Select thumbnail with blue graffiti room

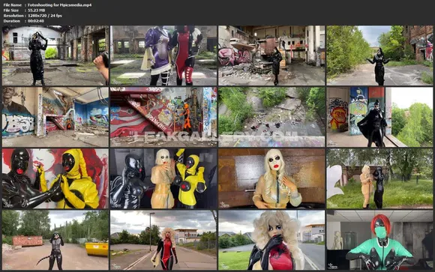[x=55, y=117]
